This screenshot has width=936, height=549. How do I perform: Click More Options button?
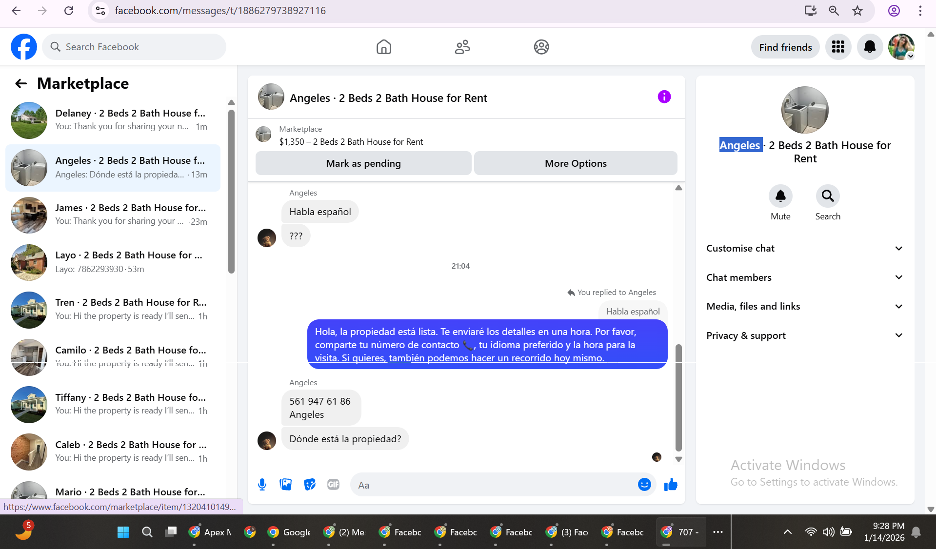coord(576,163)
